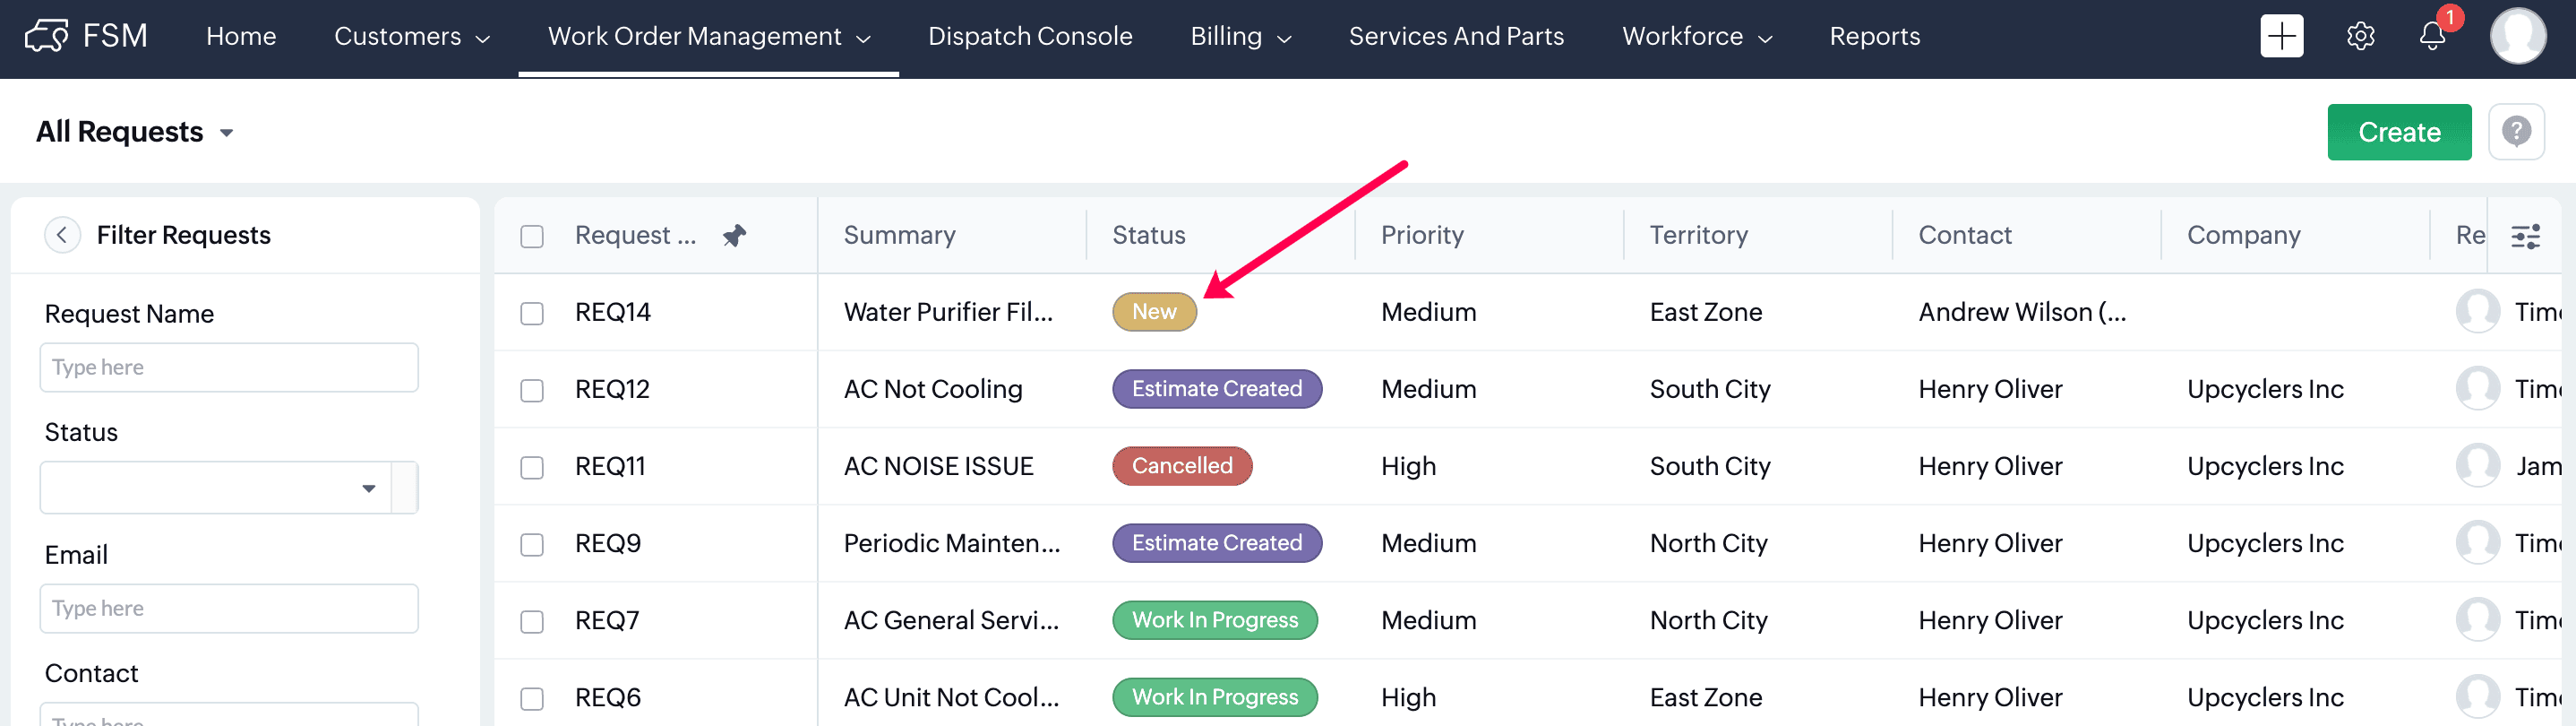Click the help question mark icon

(2516, 131)
